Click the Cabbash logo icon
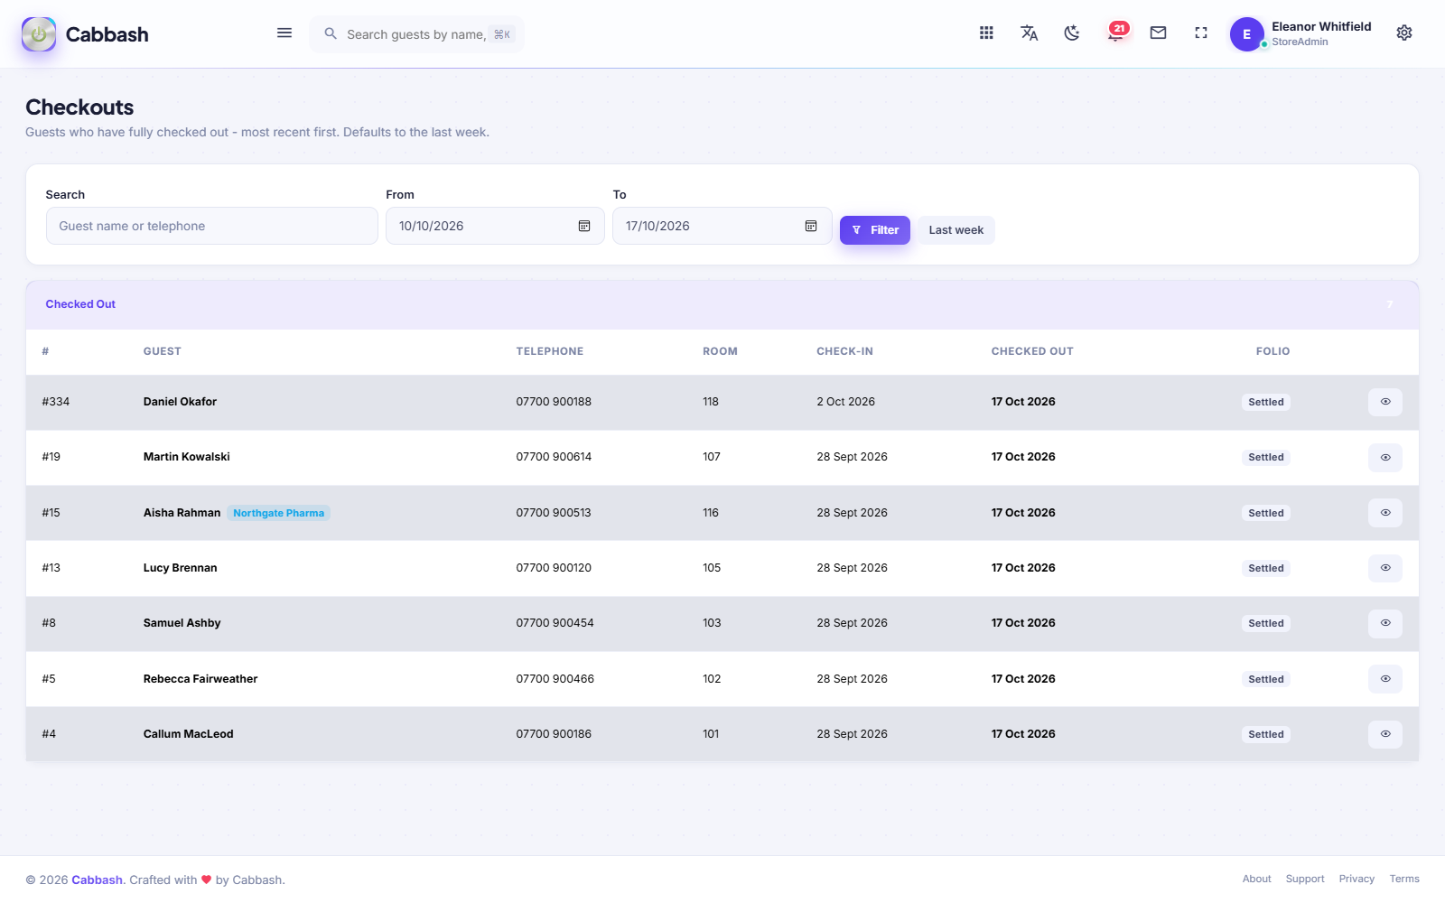This screenshot has width=1445, height=903. [x=39, y=34]
